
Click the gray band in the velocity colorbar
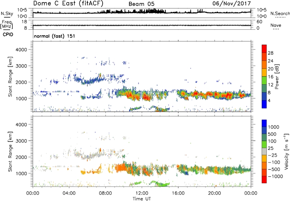click(x=264, y=152)
